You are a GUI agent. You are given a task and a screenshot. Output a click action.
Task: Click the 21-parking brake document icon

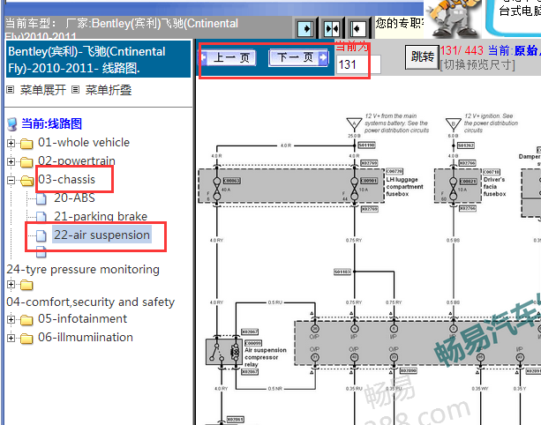pyautogui.click(x=41, y=217)
